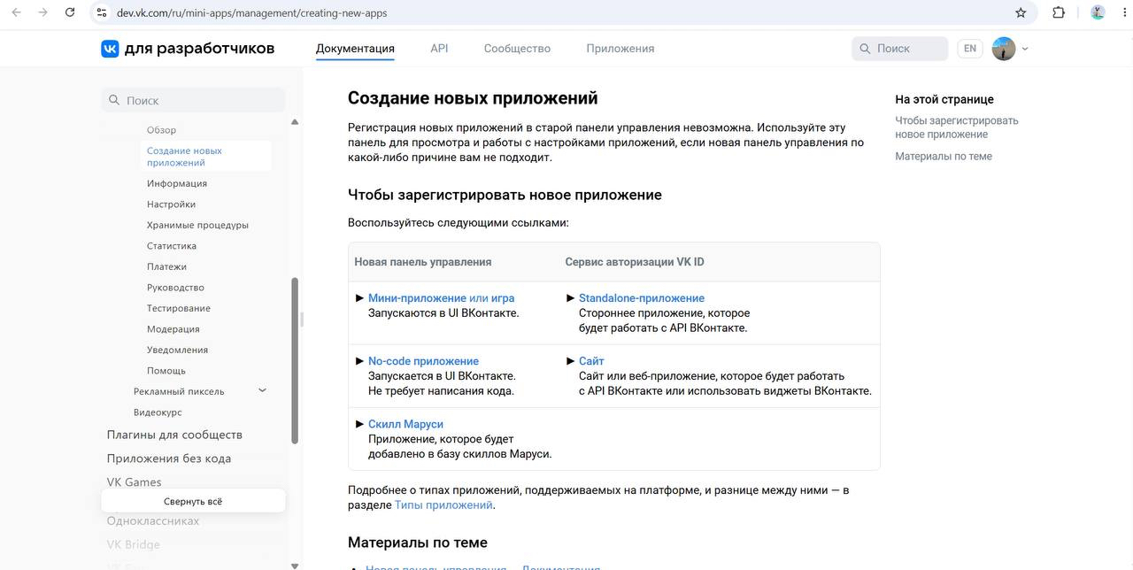Open Модерация in the sidebar
Screen dimensions: 1133x570
tap(173, 329)
